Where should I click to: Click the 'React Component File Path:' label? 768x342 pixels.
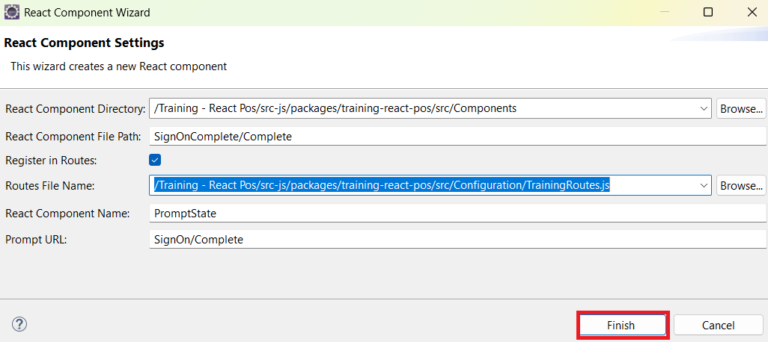click(x=73, y=137)
